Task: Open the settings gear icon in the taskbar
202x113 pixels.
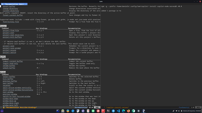Action: click(x=138, y=111)
